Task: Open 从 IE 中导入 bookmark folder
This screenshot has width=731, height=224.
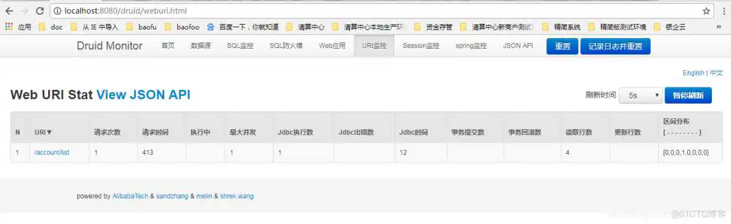Action: (94, 27)
